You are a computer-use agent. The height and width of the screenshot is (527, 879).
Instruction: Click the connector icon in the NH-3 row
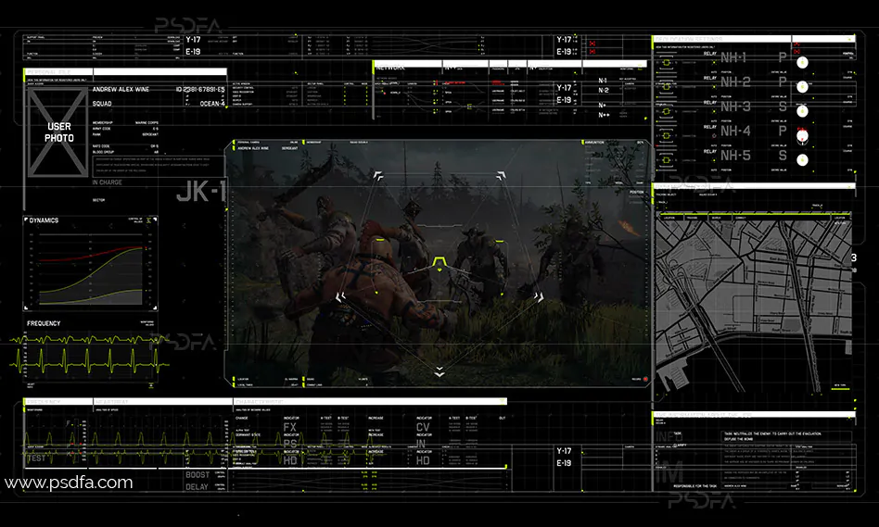coord(666,111)
